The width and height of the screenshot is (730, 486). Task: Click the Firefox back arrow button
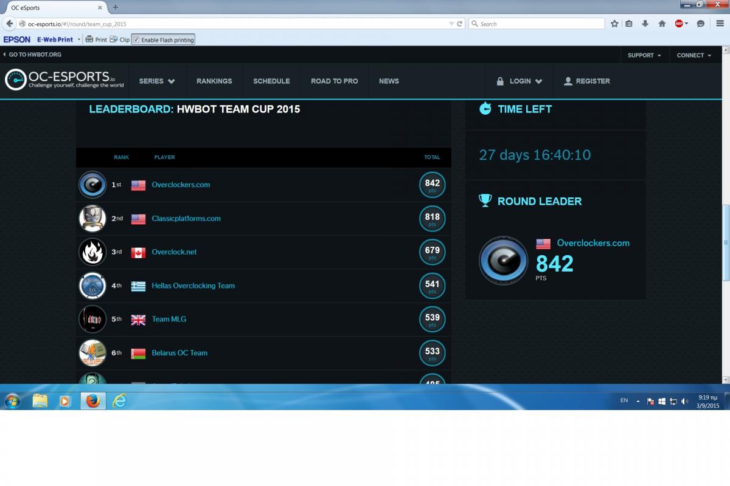click(x=9, y=24)
